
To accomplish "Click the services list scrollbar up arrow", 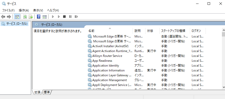I will [223, 30].
